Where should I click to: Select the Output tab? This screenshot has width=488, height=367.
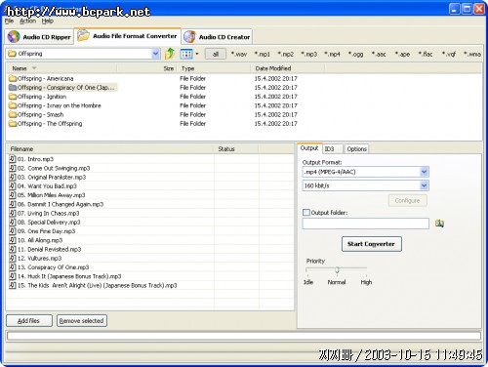click(x=309, y=148)
